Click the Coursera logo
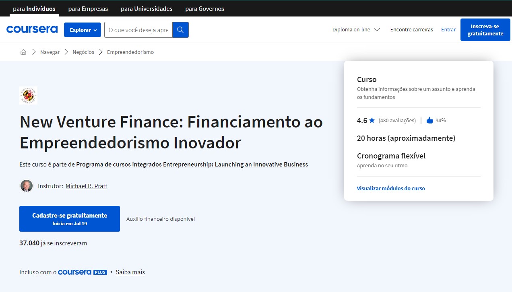This screenshot has height=292, width=512. (x=32, y=29)
